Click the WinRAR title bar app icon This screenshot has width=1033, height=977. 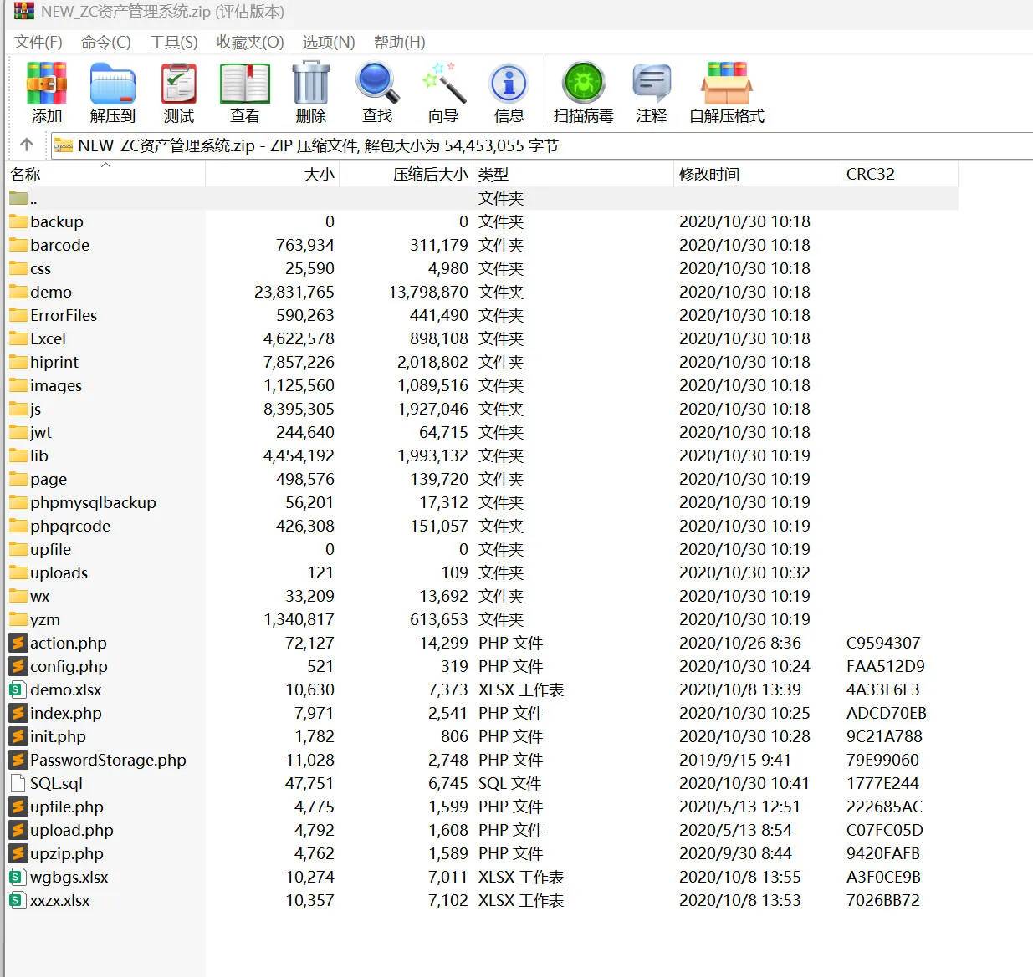tap(24, 11)
